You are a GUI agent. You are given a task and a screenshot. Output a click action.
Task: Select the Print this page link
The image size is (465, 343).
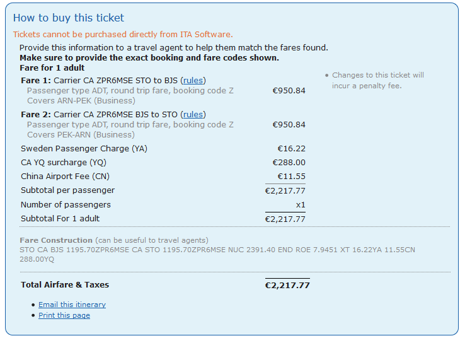64,315
